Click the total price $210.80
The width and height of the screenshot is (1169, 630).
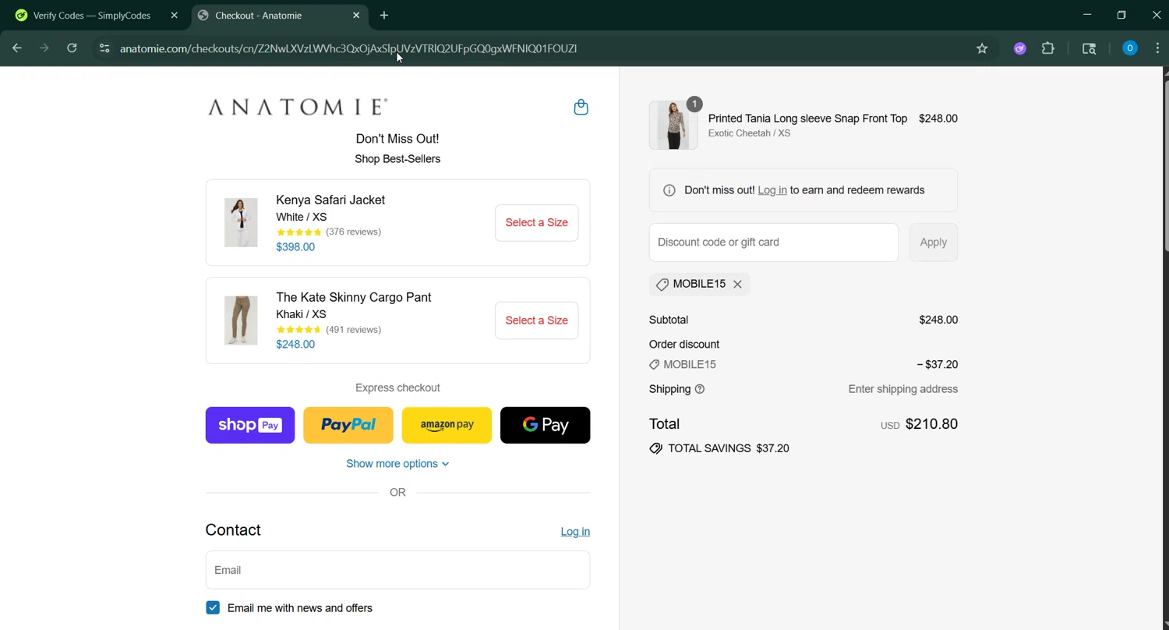pos(932,424)
